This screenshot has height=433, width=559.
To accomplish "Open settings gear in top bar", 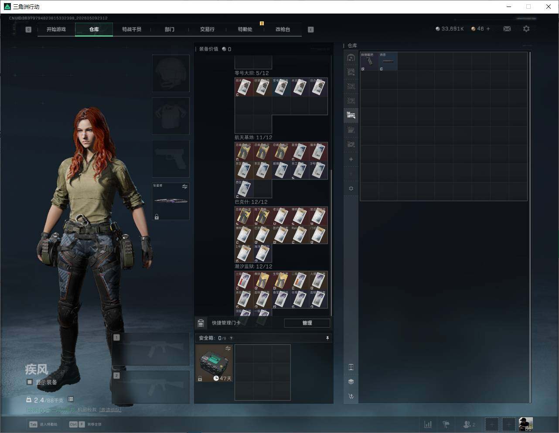I will coord(526,29).
